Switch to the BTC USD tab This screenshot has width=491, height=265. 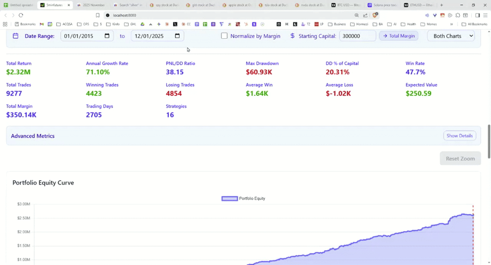[x=346, y=5]
